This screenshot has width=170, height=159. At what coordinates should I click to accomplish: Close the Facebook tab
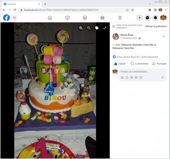pos(39,4)
